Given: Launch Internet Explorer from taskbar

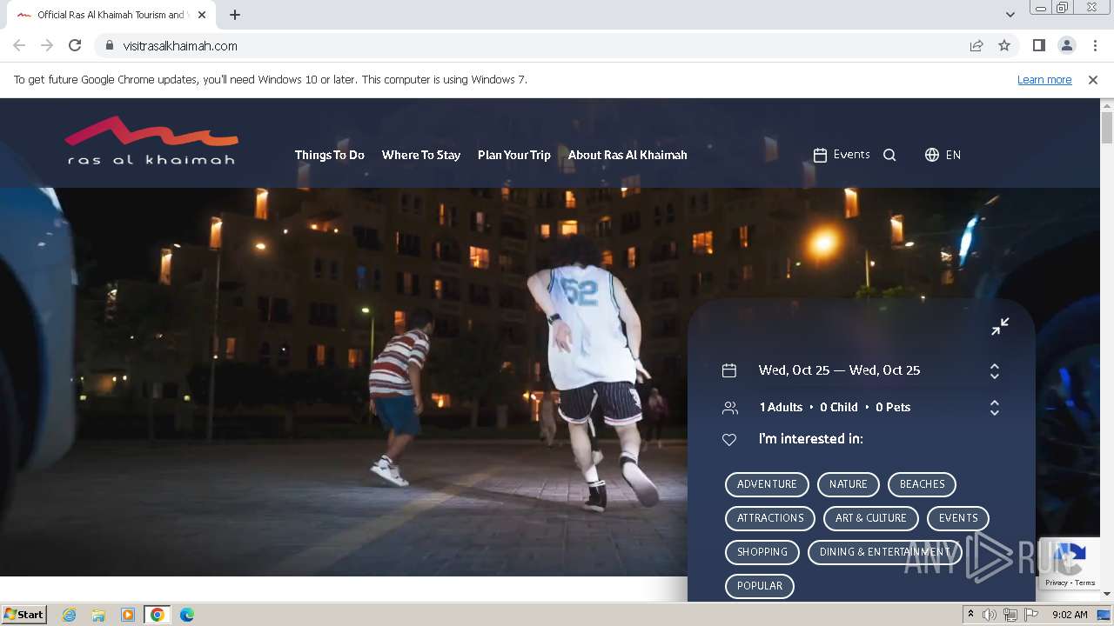Looking at the screenshot, I should pos(69,615).
